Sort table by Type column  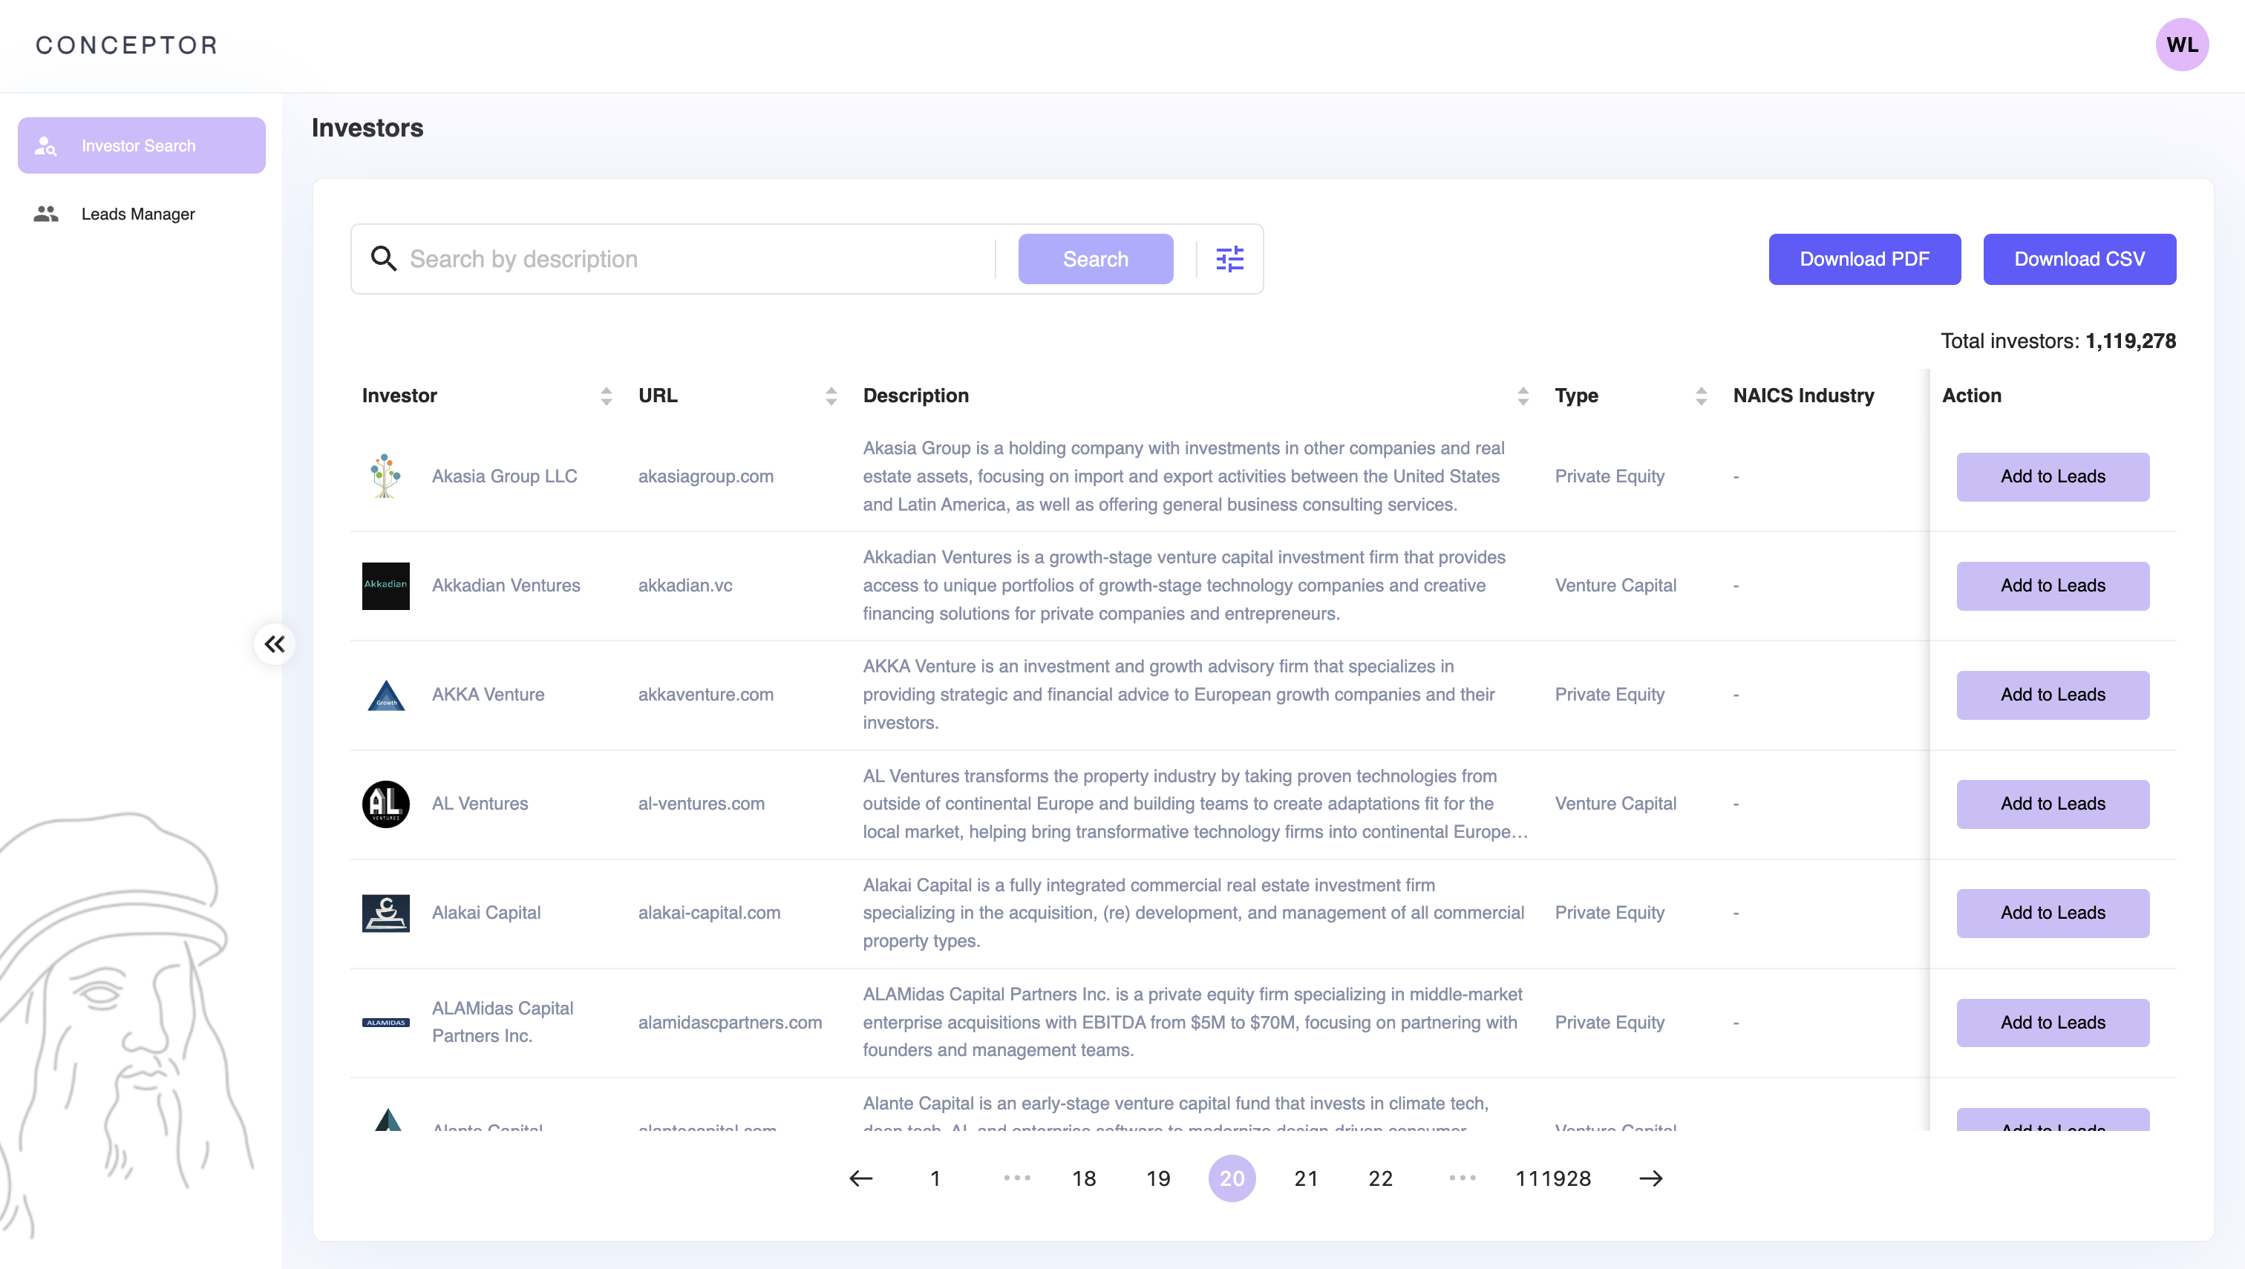(x=1700, y=396)
